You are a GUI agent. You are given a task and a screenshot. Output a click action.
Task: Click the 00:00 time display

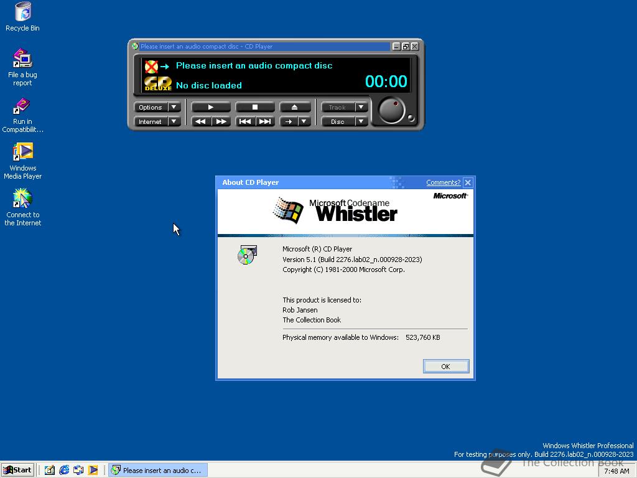tap(386, 82)
